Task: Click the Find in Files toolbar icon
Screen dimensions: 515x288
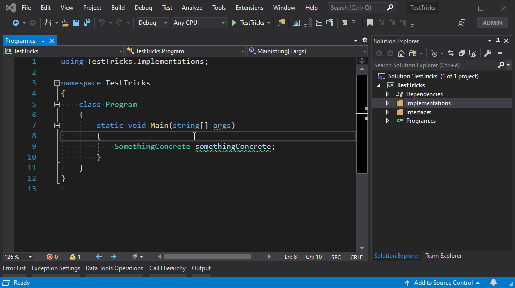Action: [281, 23]
